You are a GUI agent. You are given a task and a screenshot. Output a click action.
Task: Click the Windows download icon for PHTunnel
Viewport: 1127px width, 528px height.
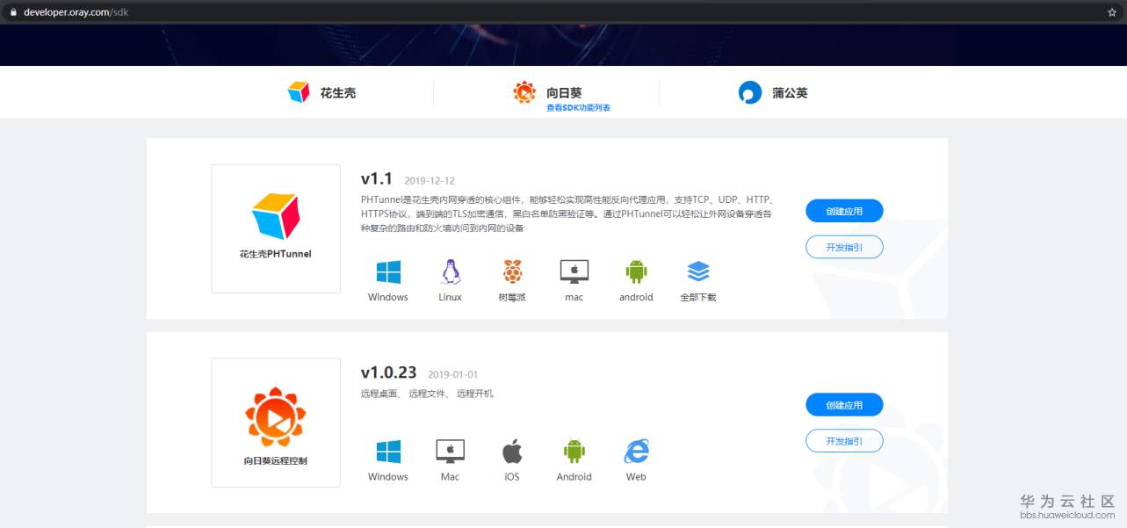coord(388,271)
